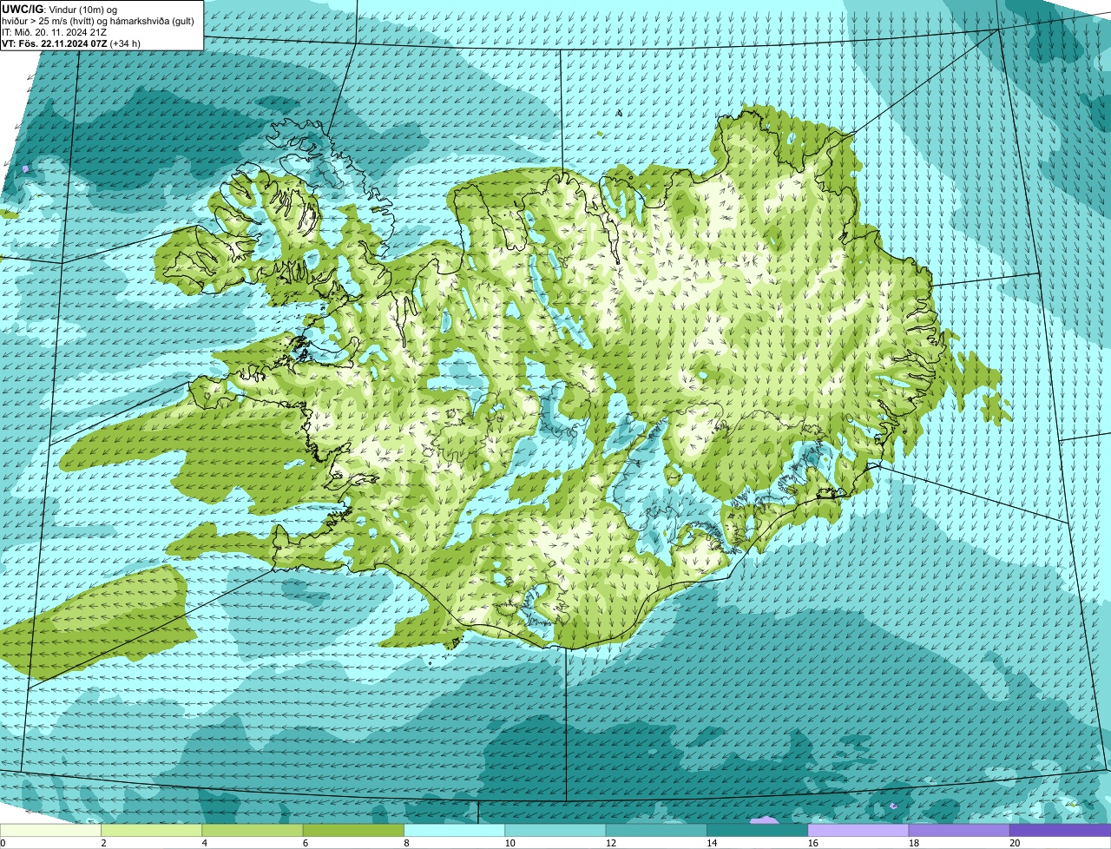
Task: Click the legend tick label "12"
Action: [x=611, y=843]
